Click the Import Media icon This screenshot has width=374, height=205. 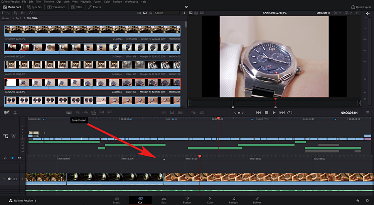coord(15,13)
